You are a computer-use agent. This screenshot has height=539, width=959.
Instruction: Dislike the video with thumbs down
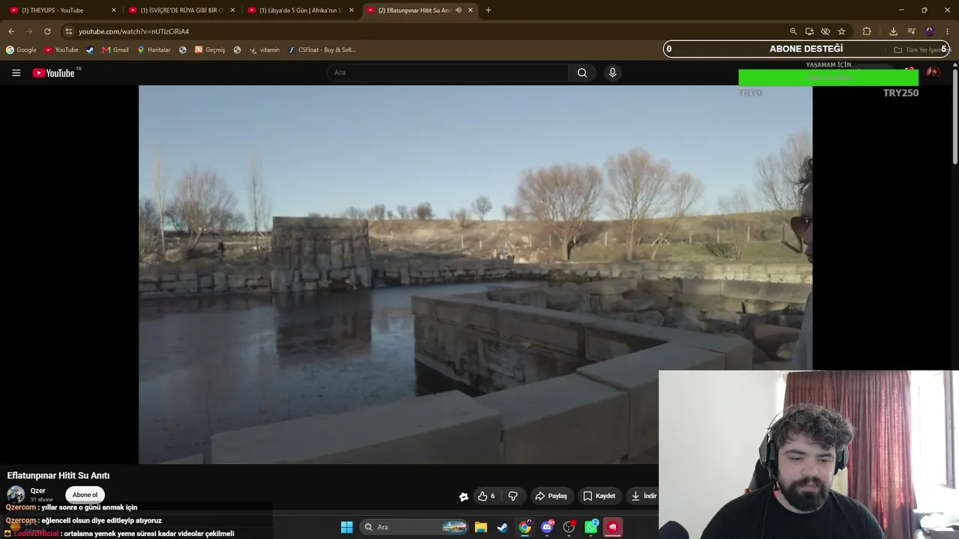[513, 496]
